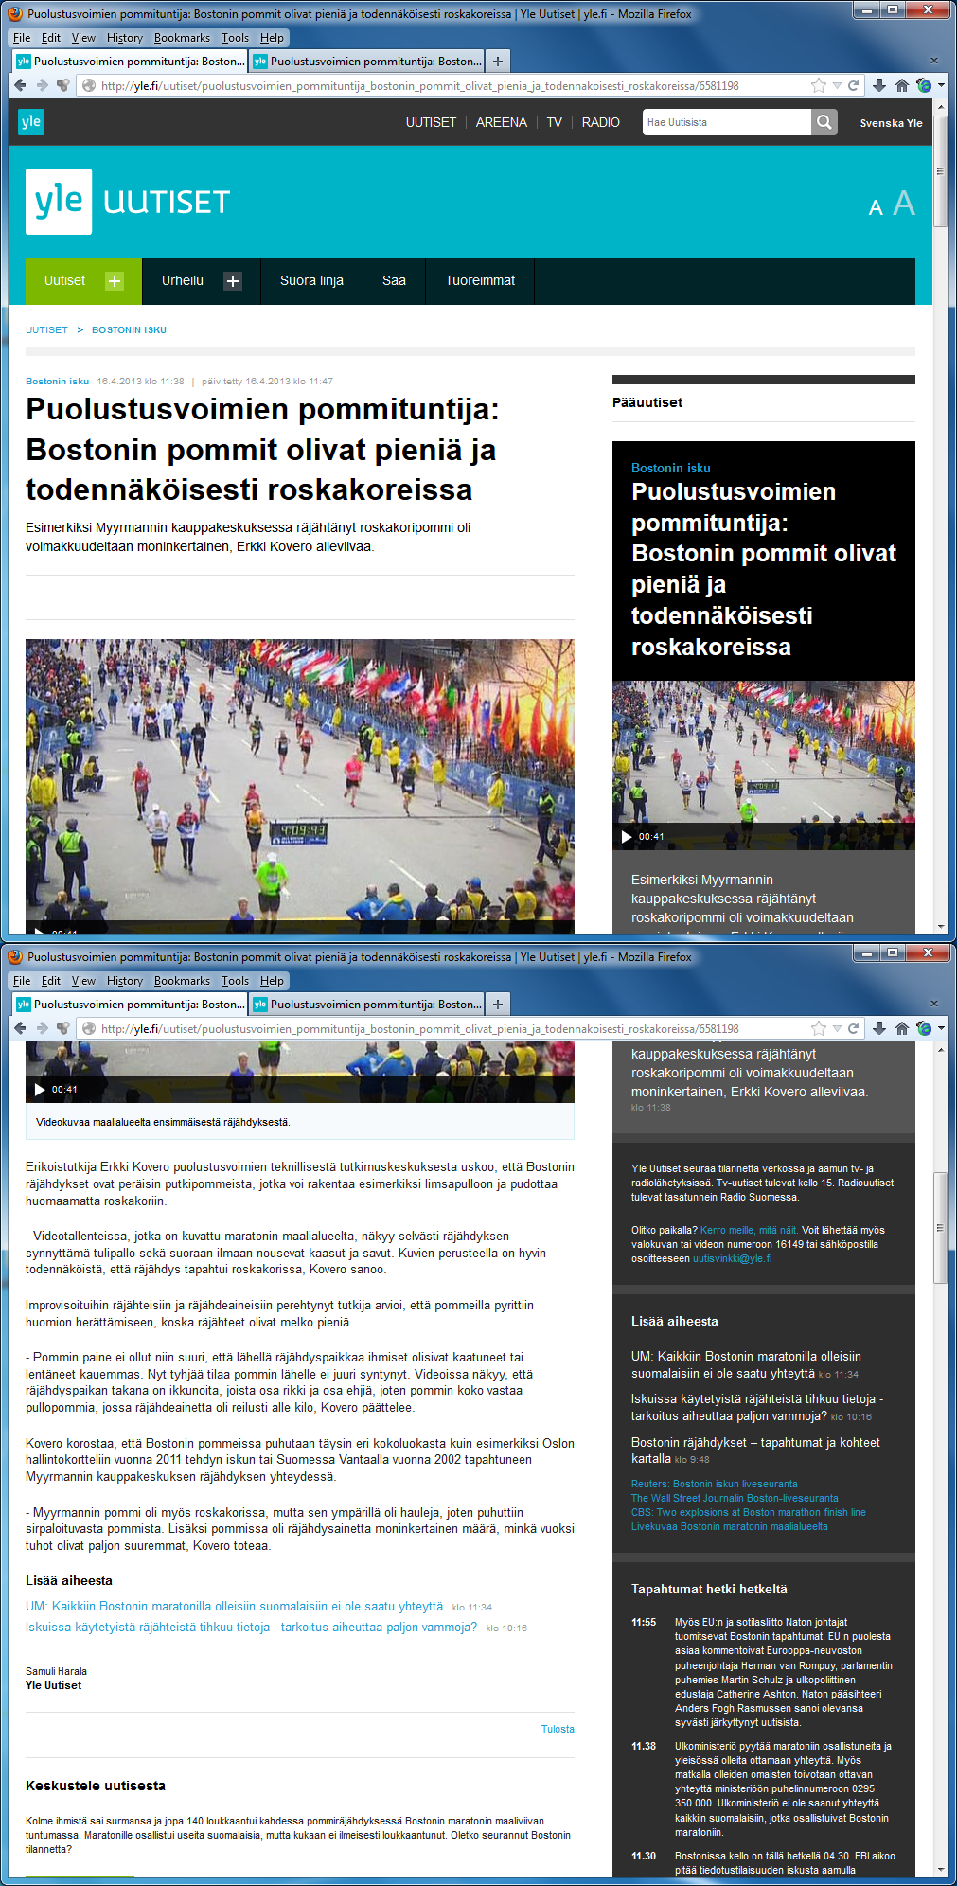The image size is (957, 1886).
Task: Click RADIO in the Yle header
Action: 601,122
